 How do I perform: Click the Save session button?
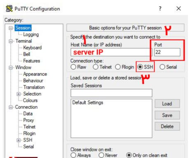pos(167,115)
